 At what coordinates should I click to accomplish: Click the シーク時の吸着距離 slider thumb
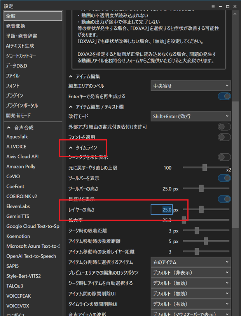pos(197,231)
